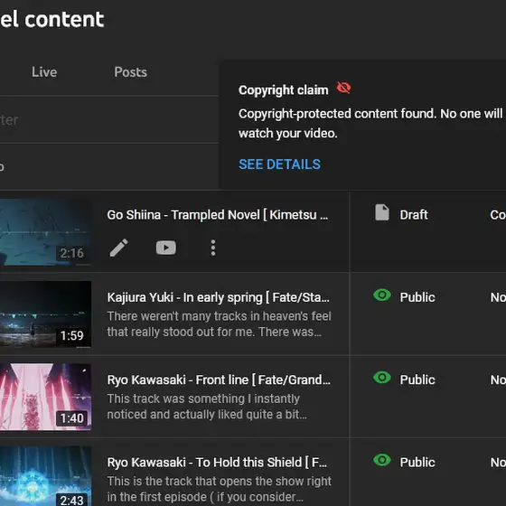Open the edit pencil for Trampled Novel draft
Screen dimensions: 506x506
(118, 248)
